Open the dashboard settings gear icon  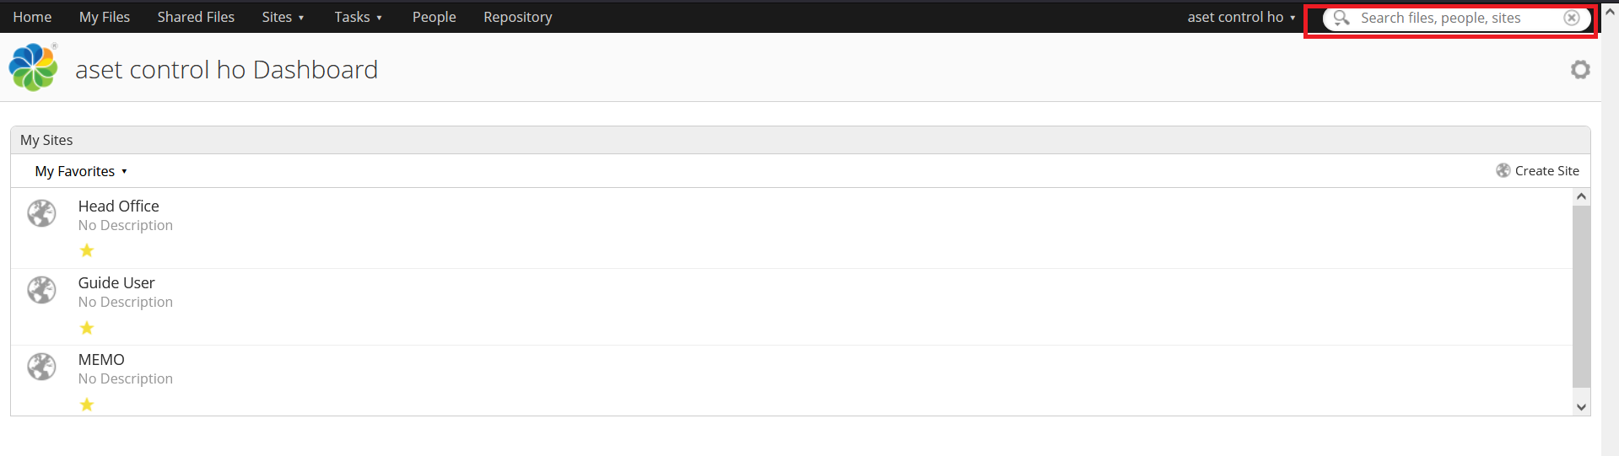point(1580,70)
